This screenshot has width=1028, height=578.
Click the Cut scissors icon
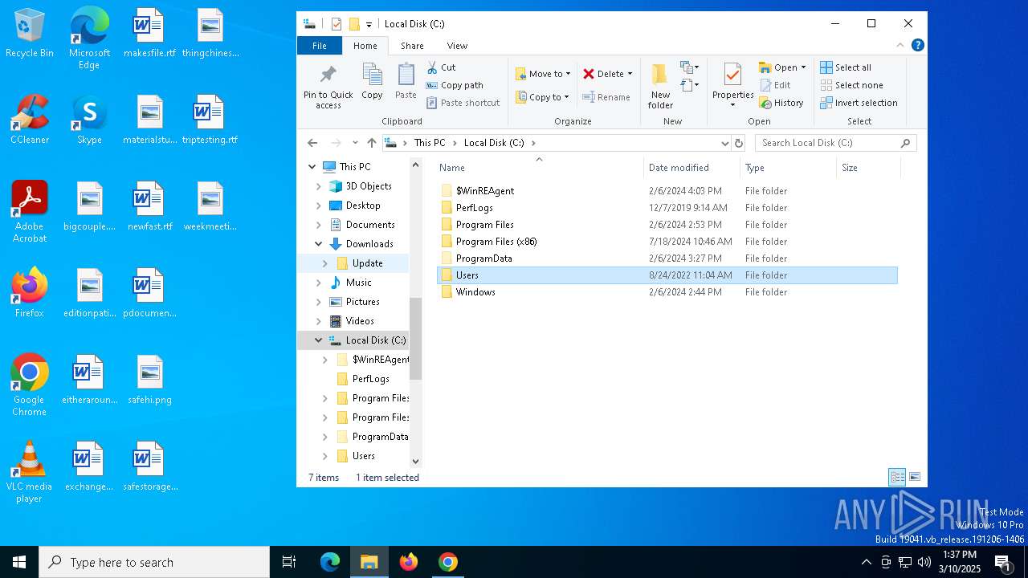point(432,67)
